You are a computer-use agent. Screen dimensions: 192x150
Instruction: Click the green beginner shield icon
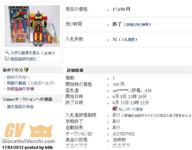26,70
